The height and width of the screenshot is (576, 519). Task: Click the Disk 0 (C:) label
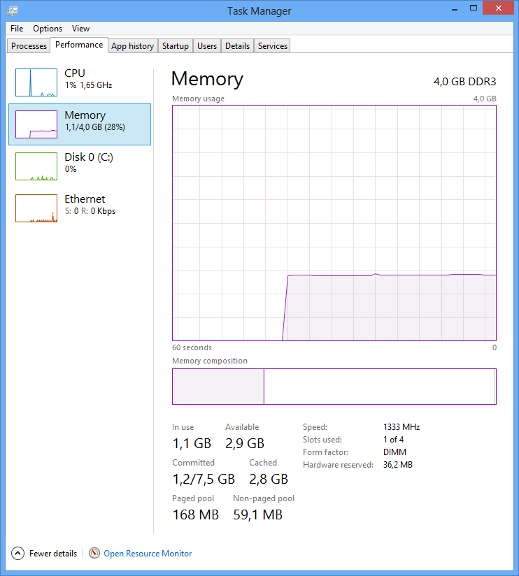(89, 157)
